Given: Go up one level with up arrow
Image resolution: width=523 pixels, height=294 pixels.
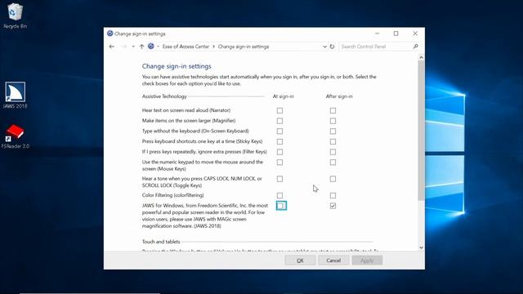Looking at the screenshot, I should [141, 47].
